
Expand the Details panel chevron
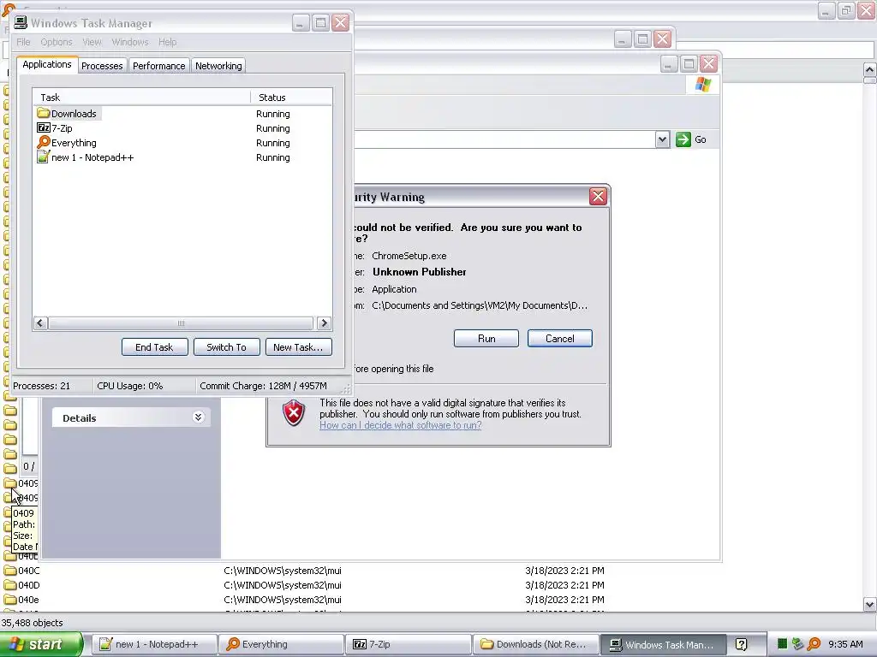coord(198,417)
